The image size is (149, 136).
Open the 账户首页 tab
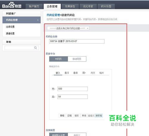click(34, 7)
